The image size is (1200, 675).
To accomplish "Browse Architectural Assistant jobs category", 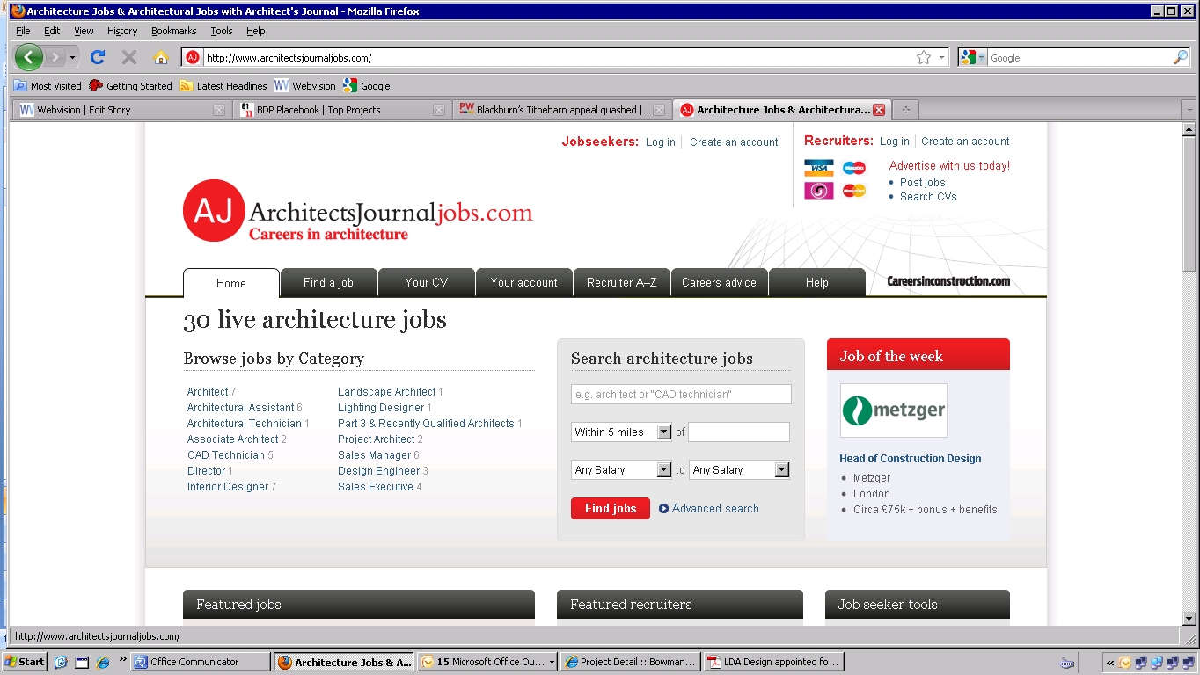I will pos(240,407).
